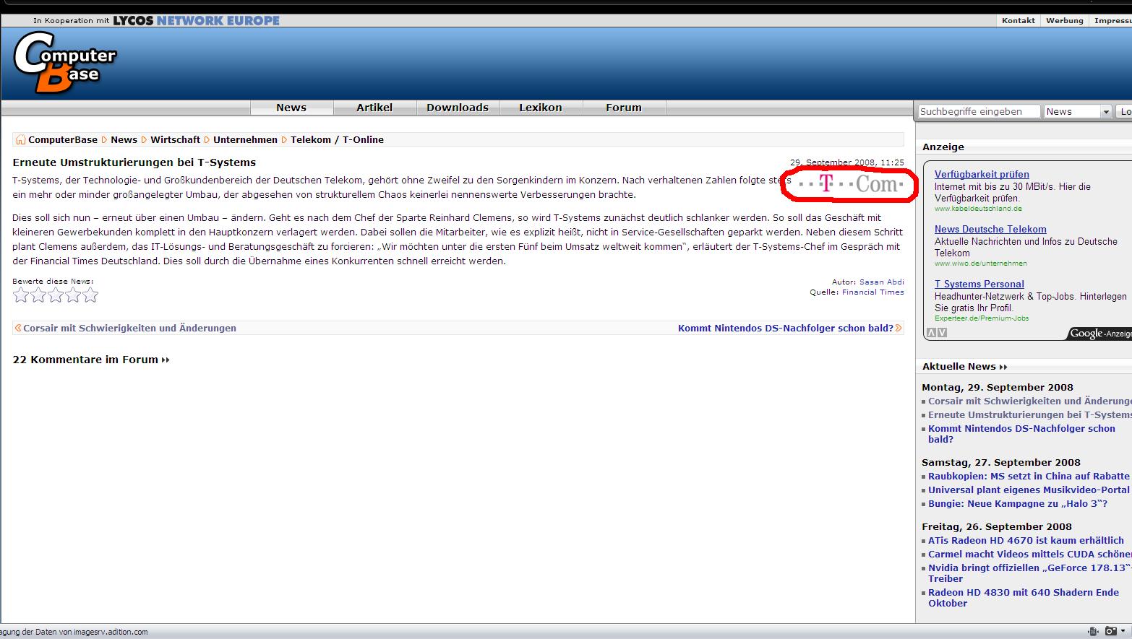This screenshot has height=639, width=1132.
Task: Click the date 29. September 2008, 11:25
Action: 847,162
